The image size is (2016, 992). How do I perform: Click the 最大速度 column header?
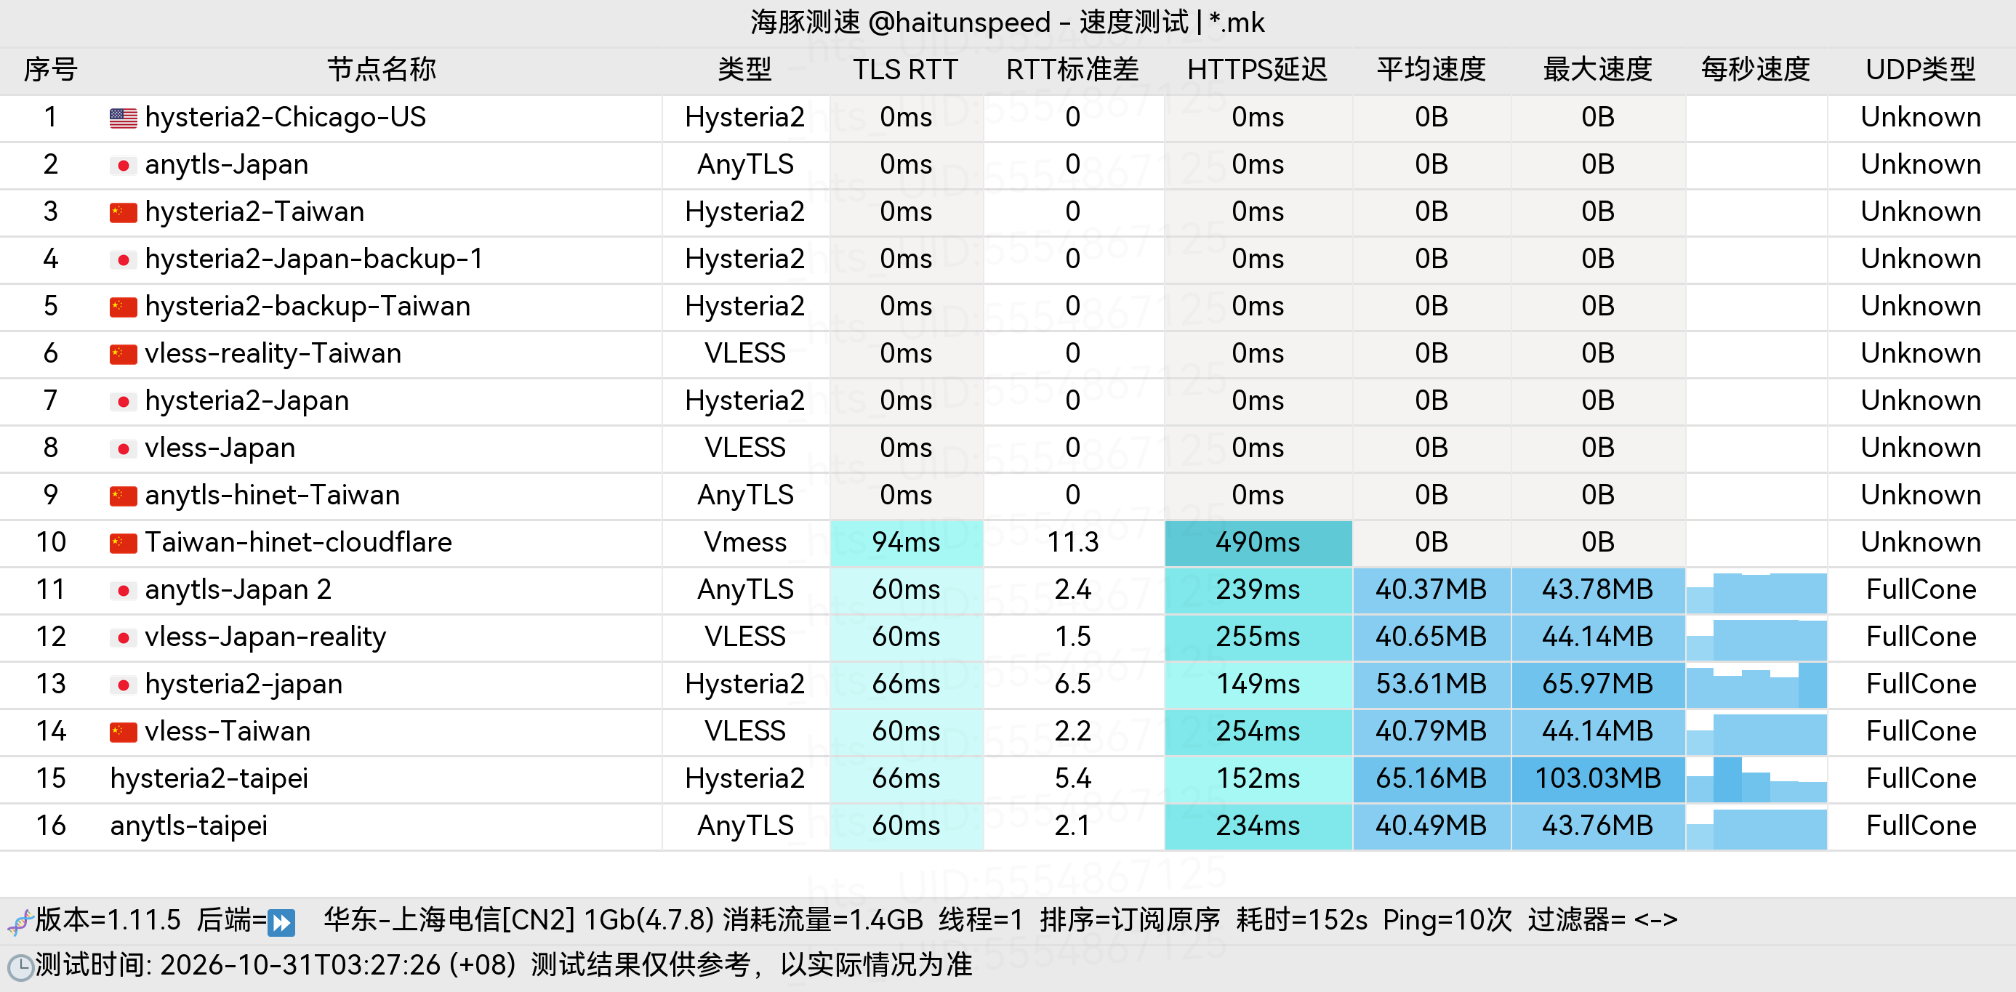point(1597,70)
